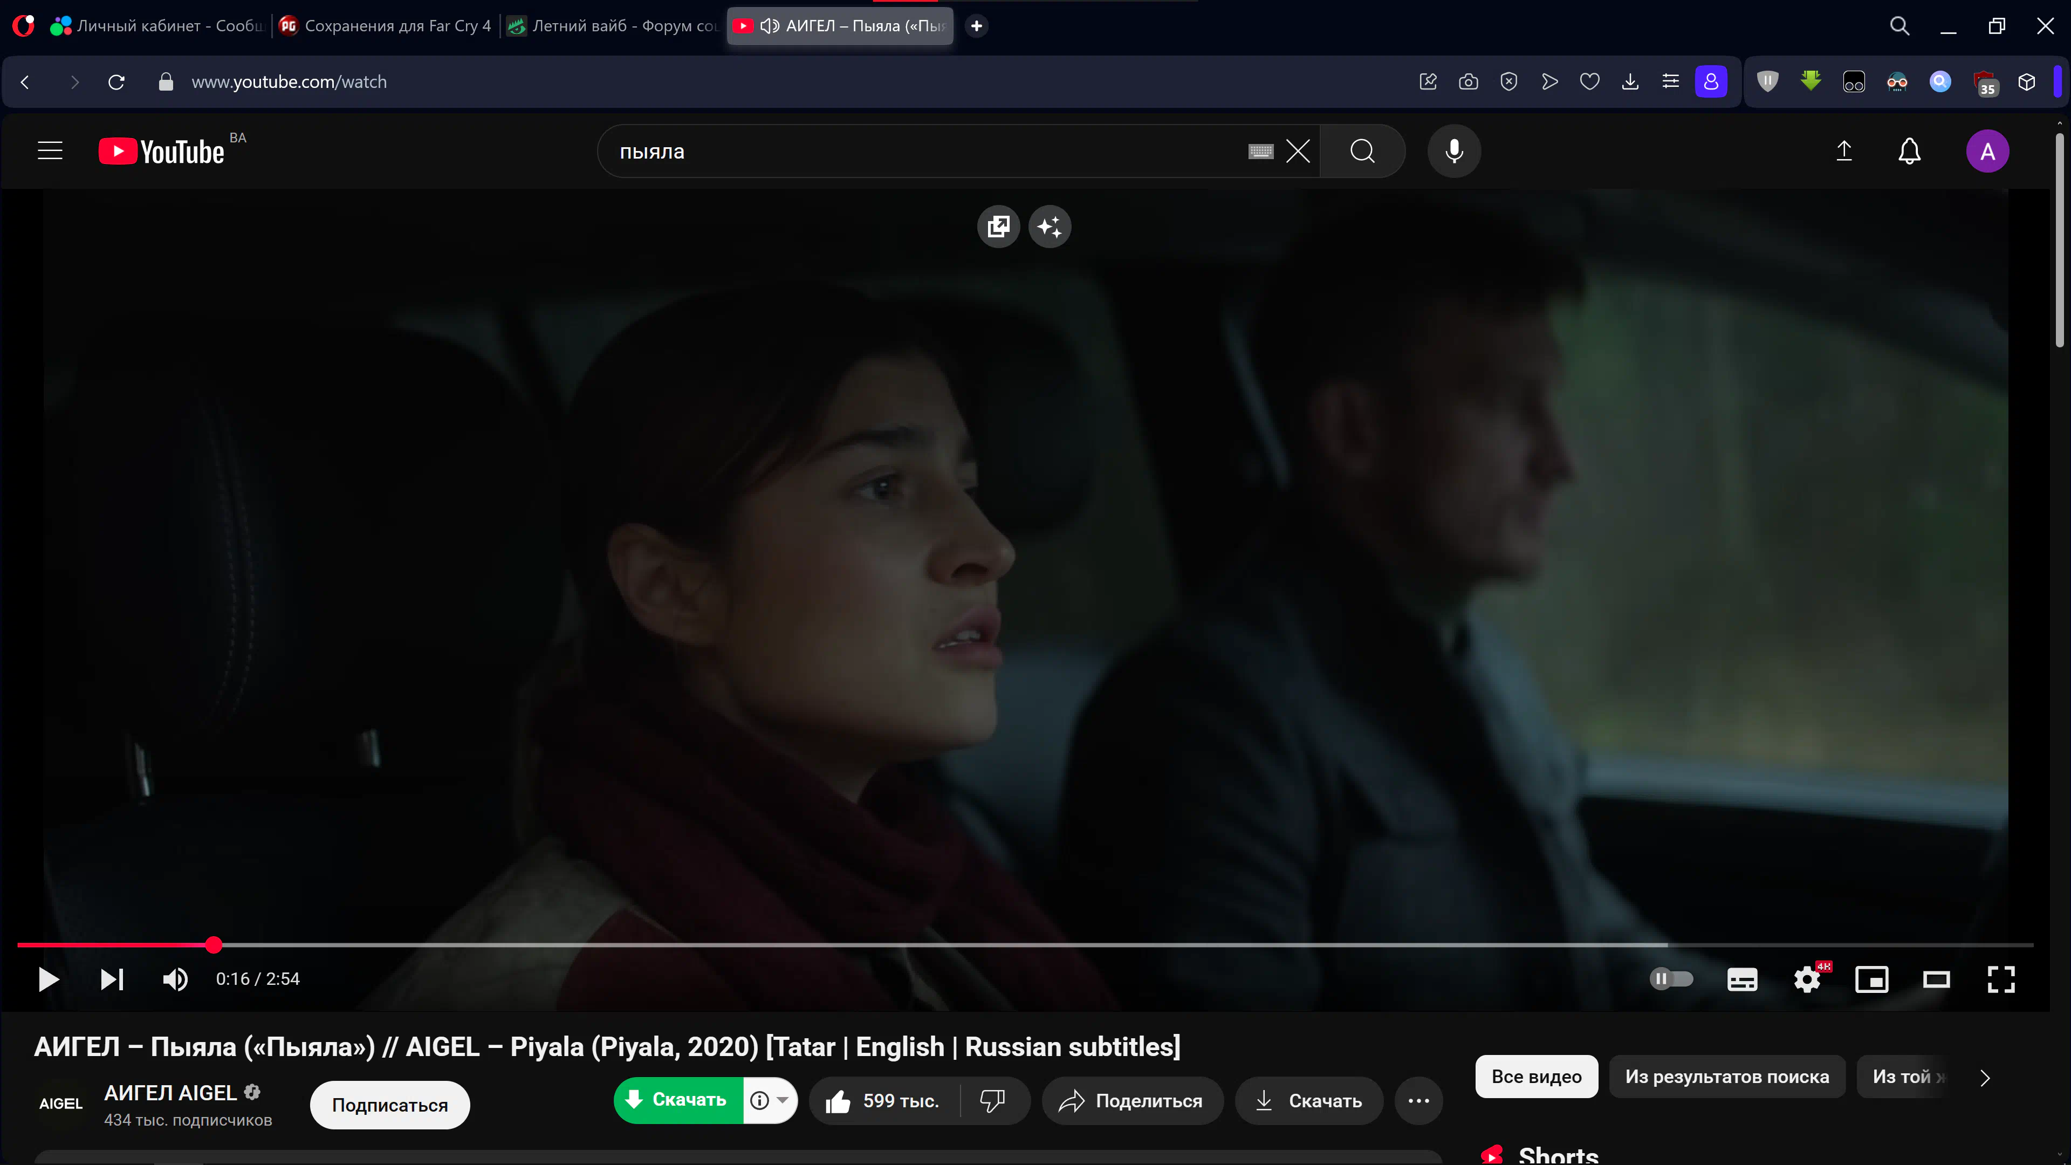Click the green Скачать download button

tap(678, 1100)
